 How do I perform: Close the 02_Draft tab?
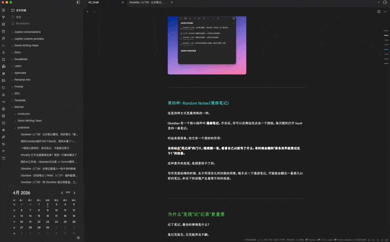click(123, 2)
